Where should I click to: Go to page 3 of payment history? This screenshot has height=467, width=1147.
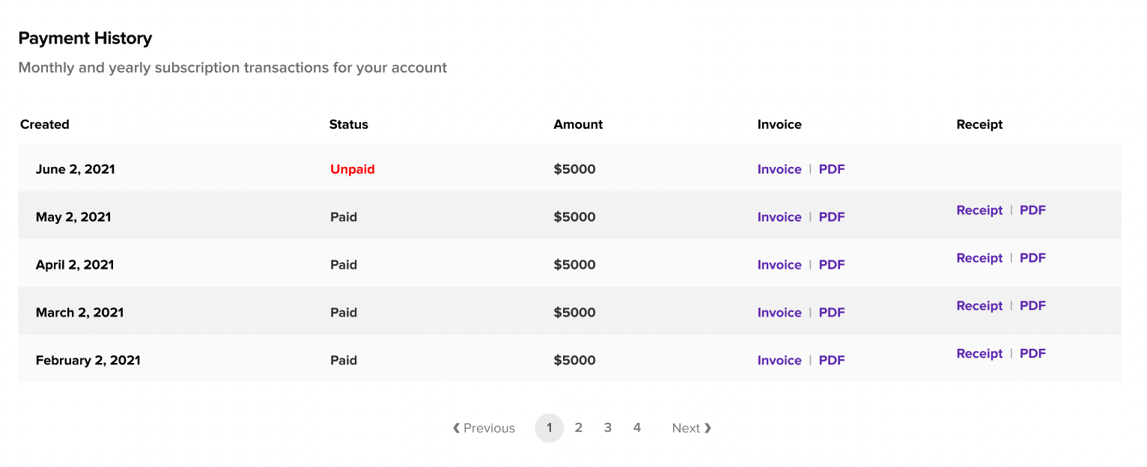(x=607, y=427)
